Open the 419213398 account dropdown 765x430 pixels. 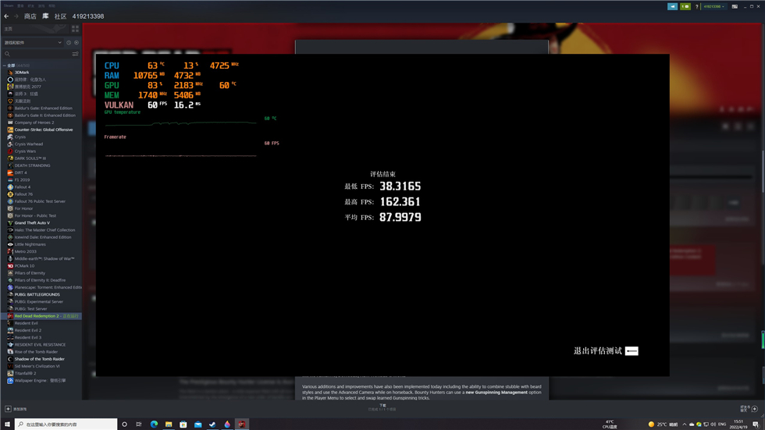tap(713, 6)
